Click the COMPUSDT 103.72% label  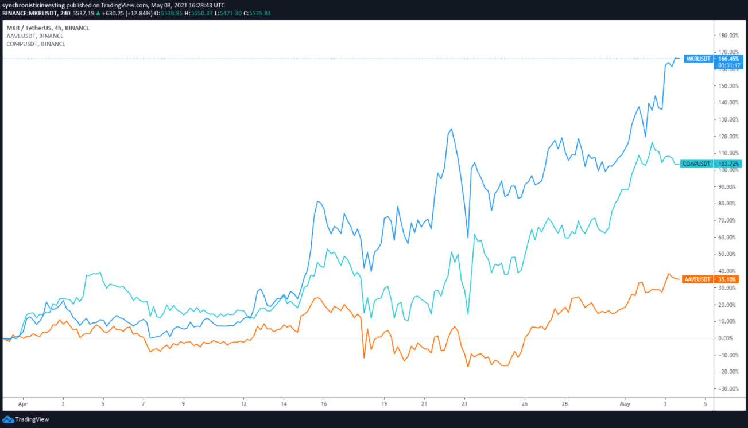tap(712, 164)
